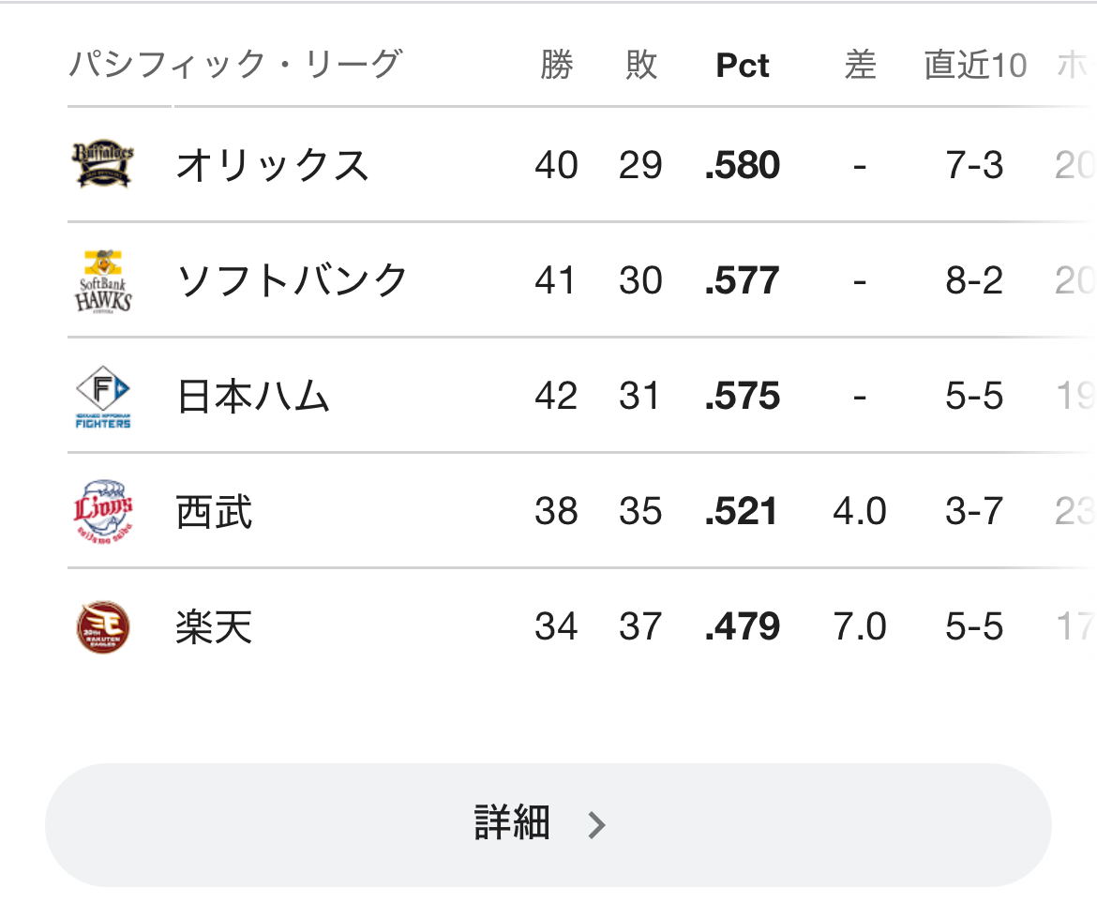Open the 詳細 details button
Image resolution: width=1097 pixels, height=903 pixels.
click(548, 824)
